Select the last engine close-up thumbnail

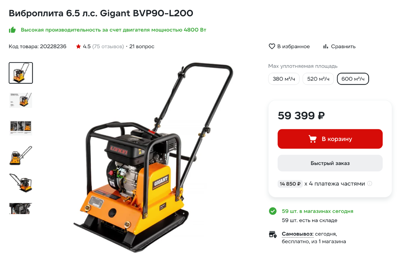click(x=21, y=208)
